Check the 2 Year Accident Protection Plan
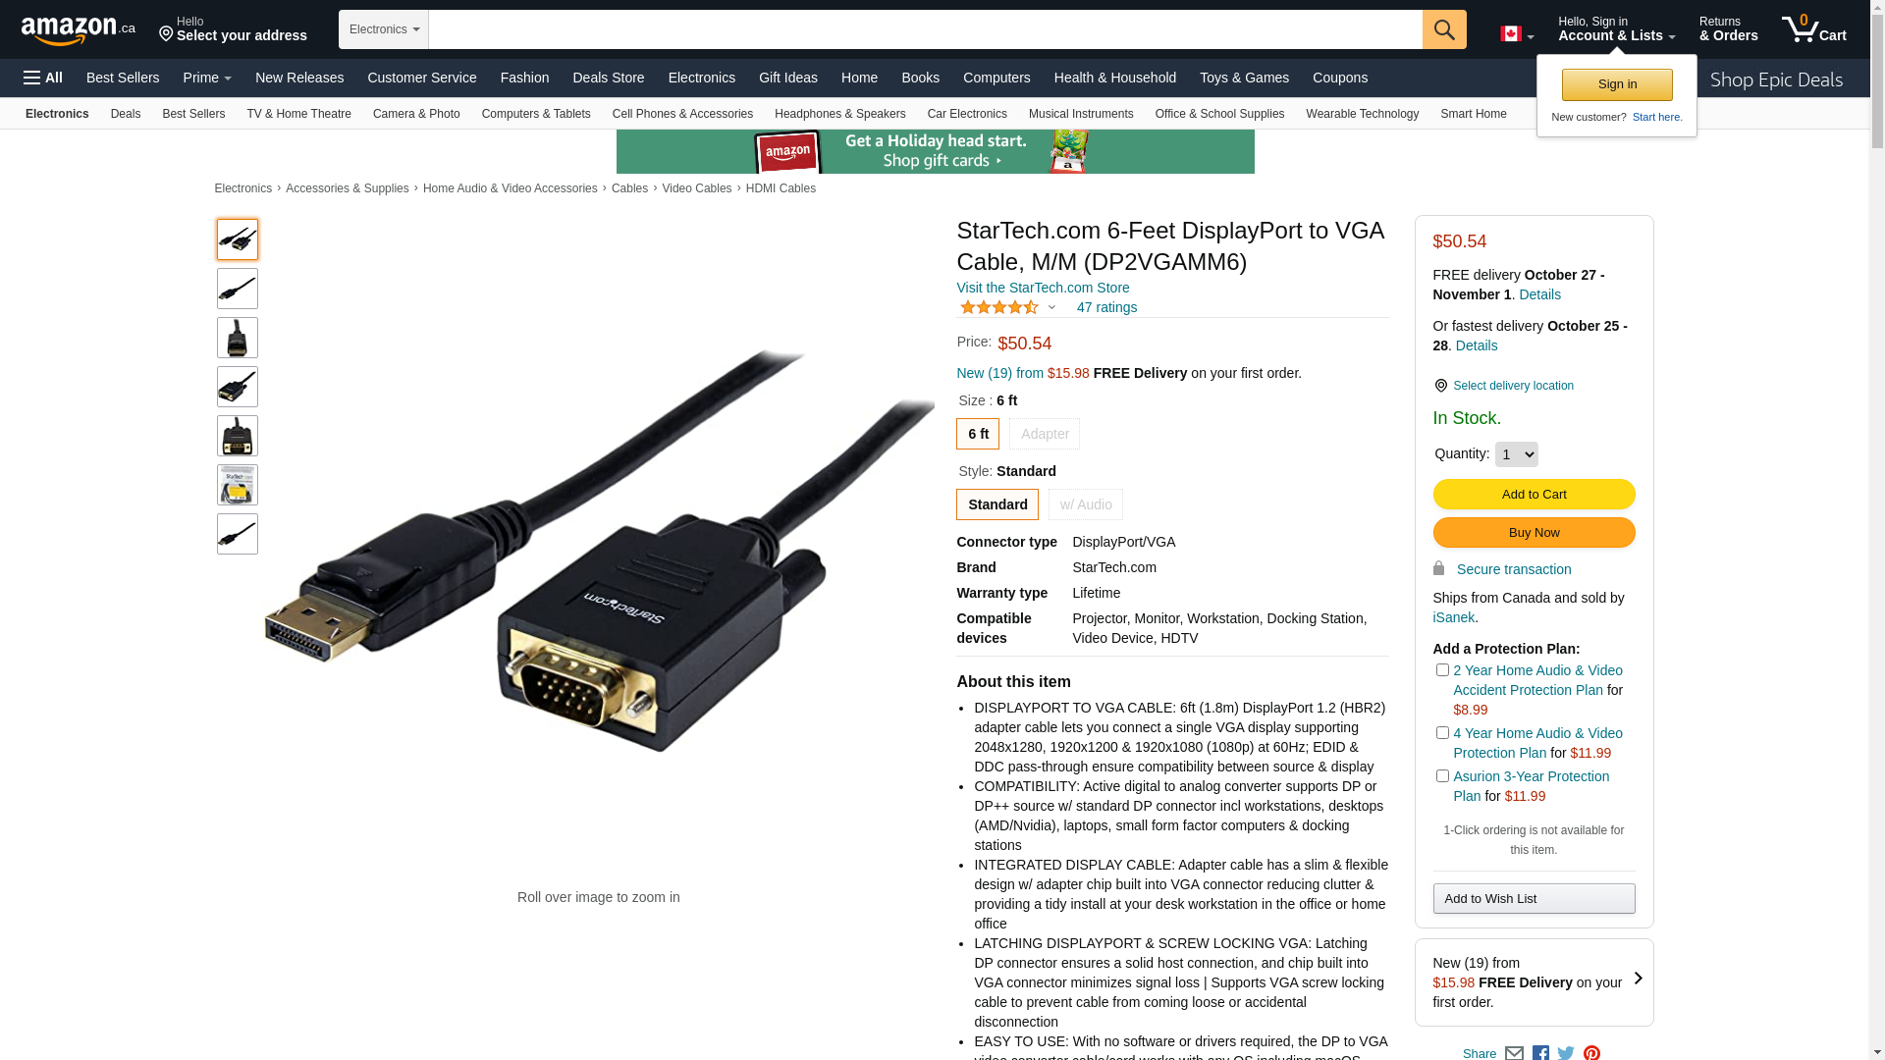This screenshot has height=1060, width=1885. pos(1442,670)
